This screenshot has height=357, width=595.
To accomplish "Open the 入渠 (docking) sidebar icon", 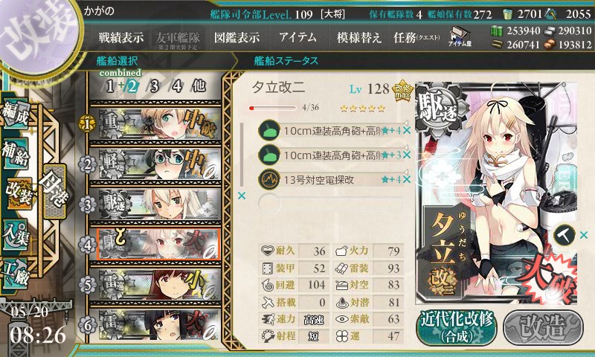I will 15,234.
